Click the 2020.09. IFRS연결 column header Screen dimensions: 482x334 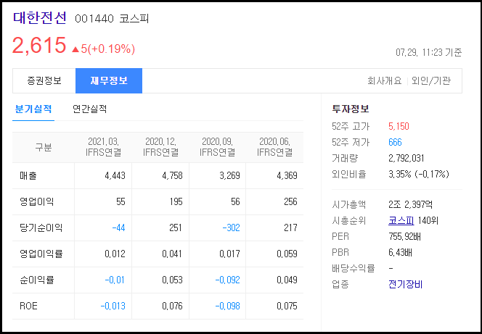(217, 147)
